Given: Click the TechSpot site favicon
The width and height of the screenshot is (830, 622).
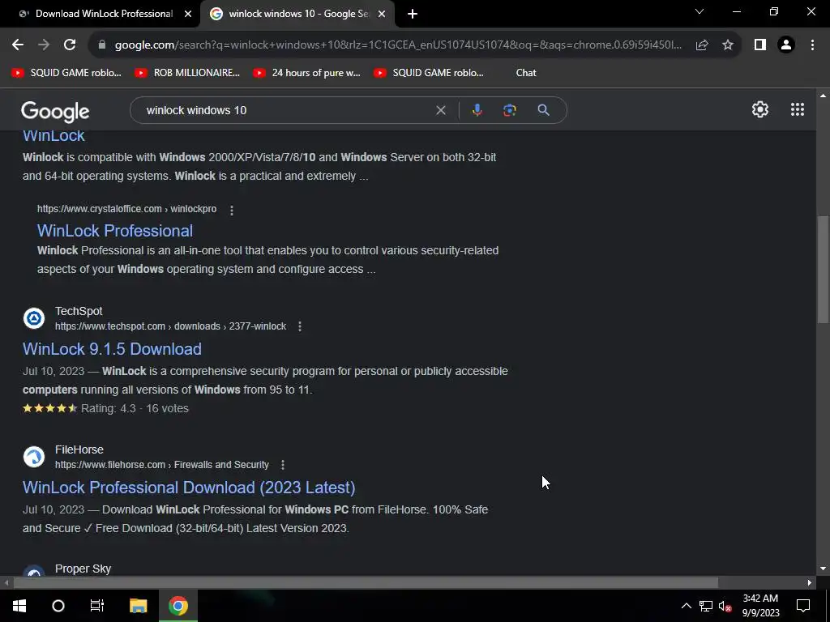Looking at the screenshot, I should point(34,318).
